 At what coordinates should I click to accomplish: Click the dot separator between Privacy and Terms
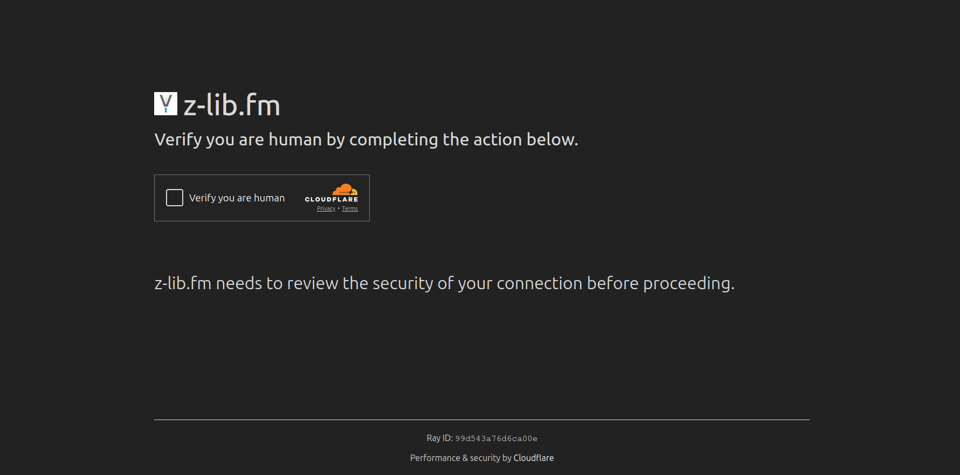pos(339,208)
